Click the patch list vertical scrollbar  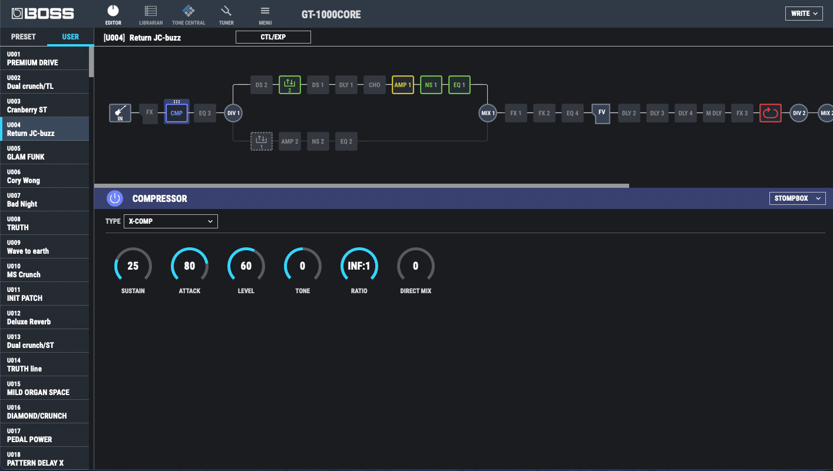(x=91, y=62)
